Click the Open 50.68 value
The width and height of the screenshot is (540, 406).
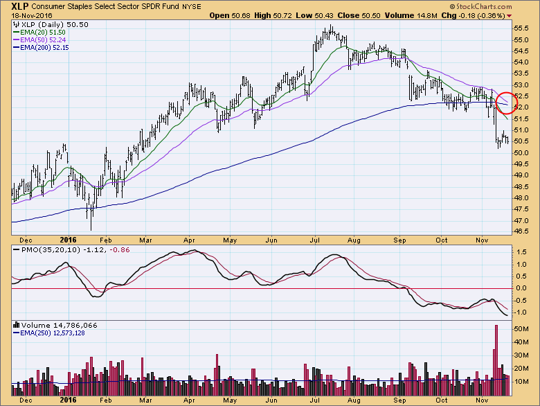pos(230,15)
